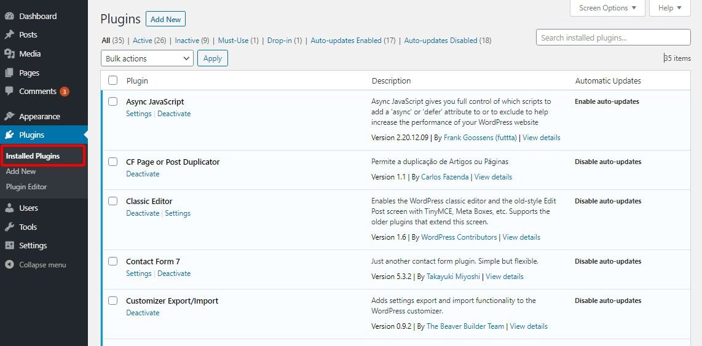Filter plugins by Must-Use (1)

238,41
